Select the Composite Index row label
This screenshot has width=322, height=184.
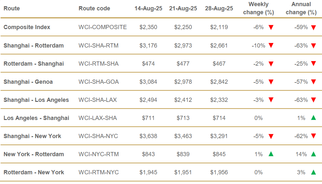(27, 27)
